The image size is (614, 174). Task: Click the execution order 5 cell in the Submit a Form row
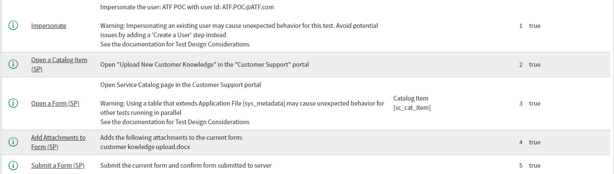pyautogui.click(x=521, y=166)
